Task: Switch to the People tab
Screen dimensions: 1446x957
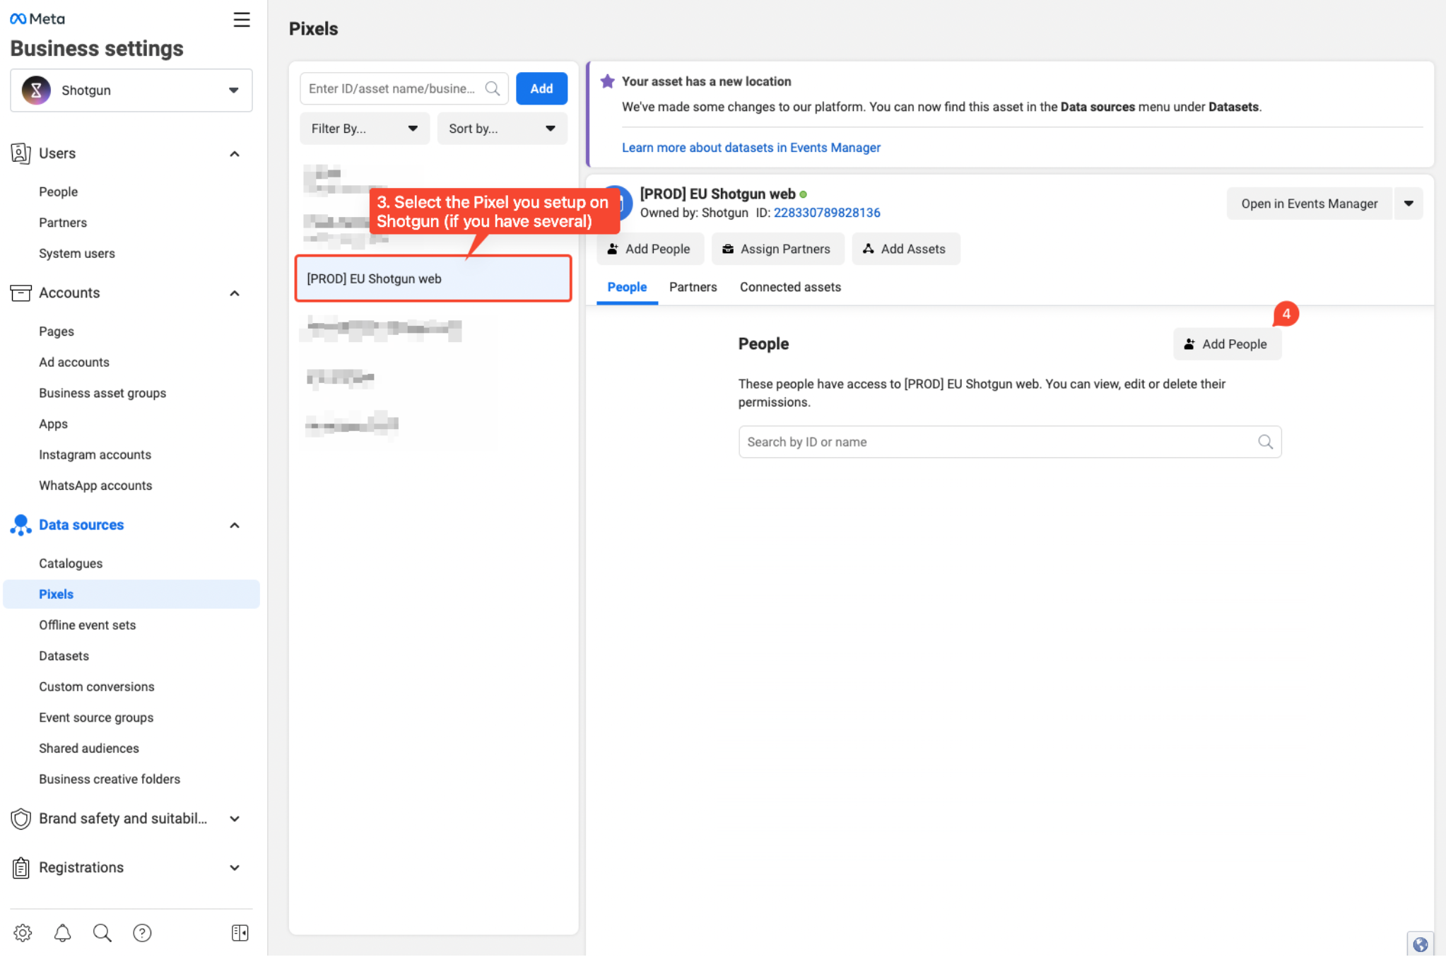Action: pyautogui.click(x=627, y=287)
